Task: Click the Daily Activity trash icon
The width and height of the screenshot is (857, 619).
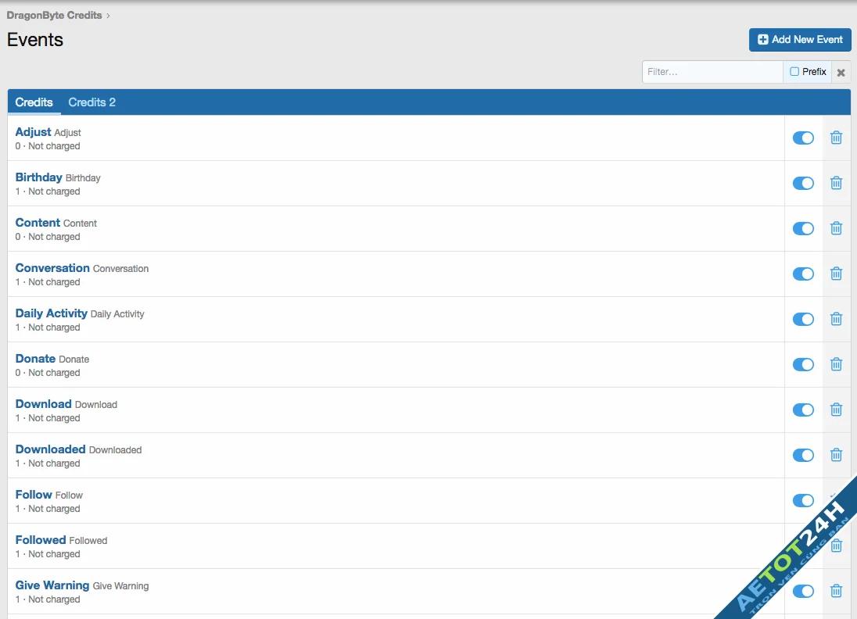Action: (836, 319)
